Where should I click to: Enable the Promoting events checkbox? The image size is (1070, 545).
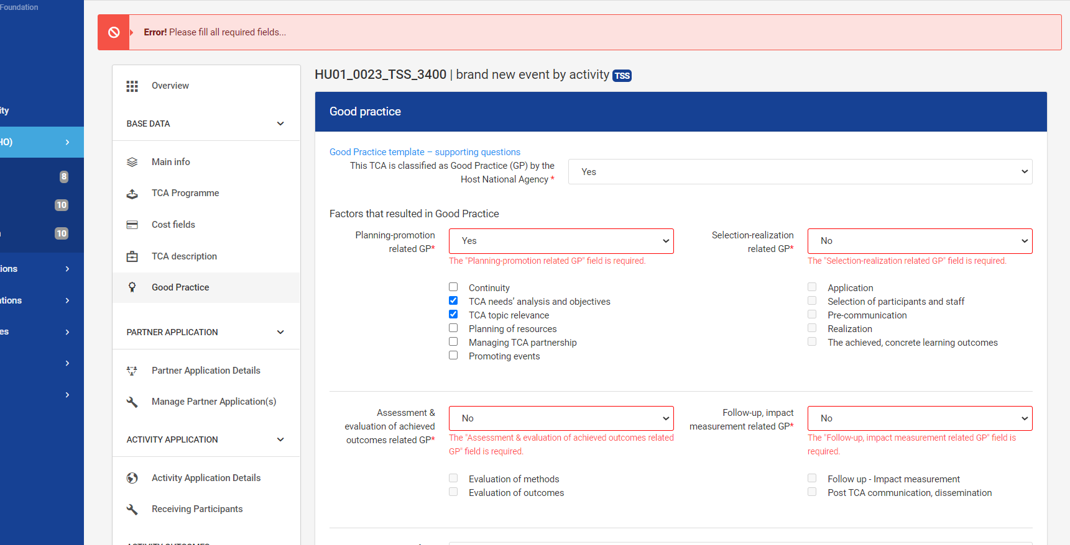pos(453,356)
